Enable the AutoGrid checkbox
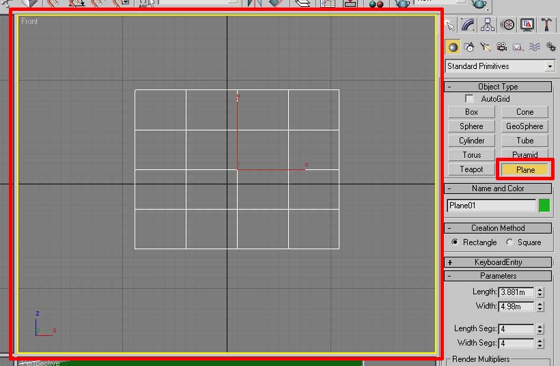560x366 pixels. 469,98
